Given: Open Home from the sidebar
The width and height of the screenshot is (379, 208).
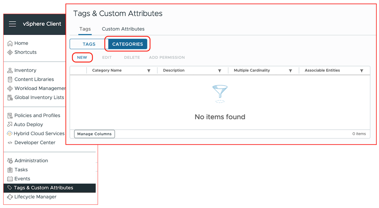Looking at the screenshot, I should click(x=21, y=43).
